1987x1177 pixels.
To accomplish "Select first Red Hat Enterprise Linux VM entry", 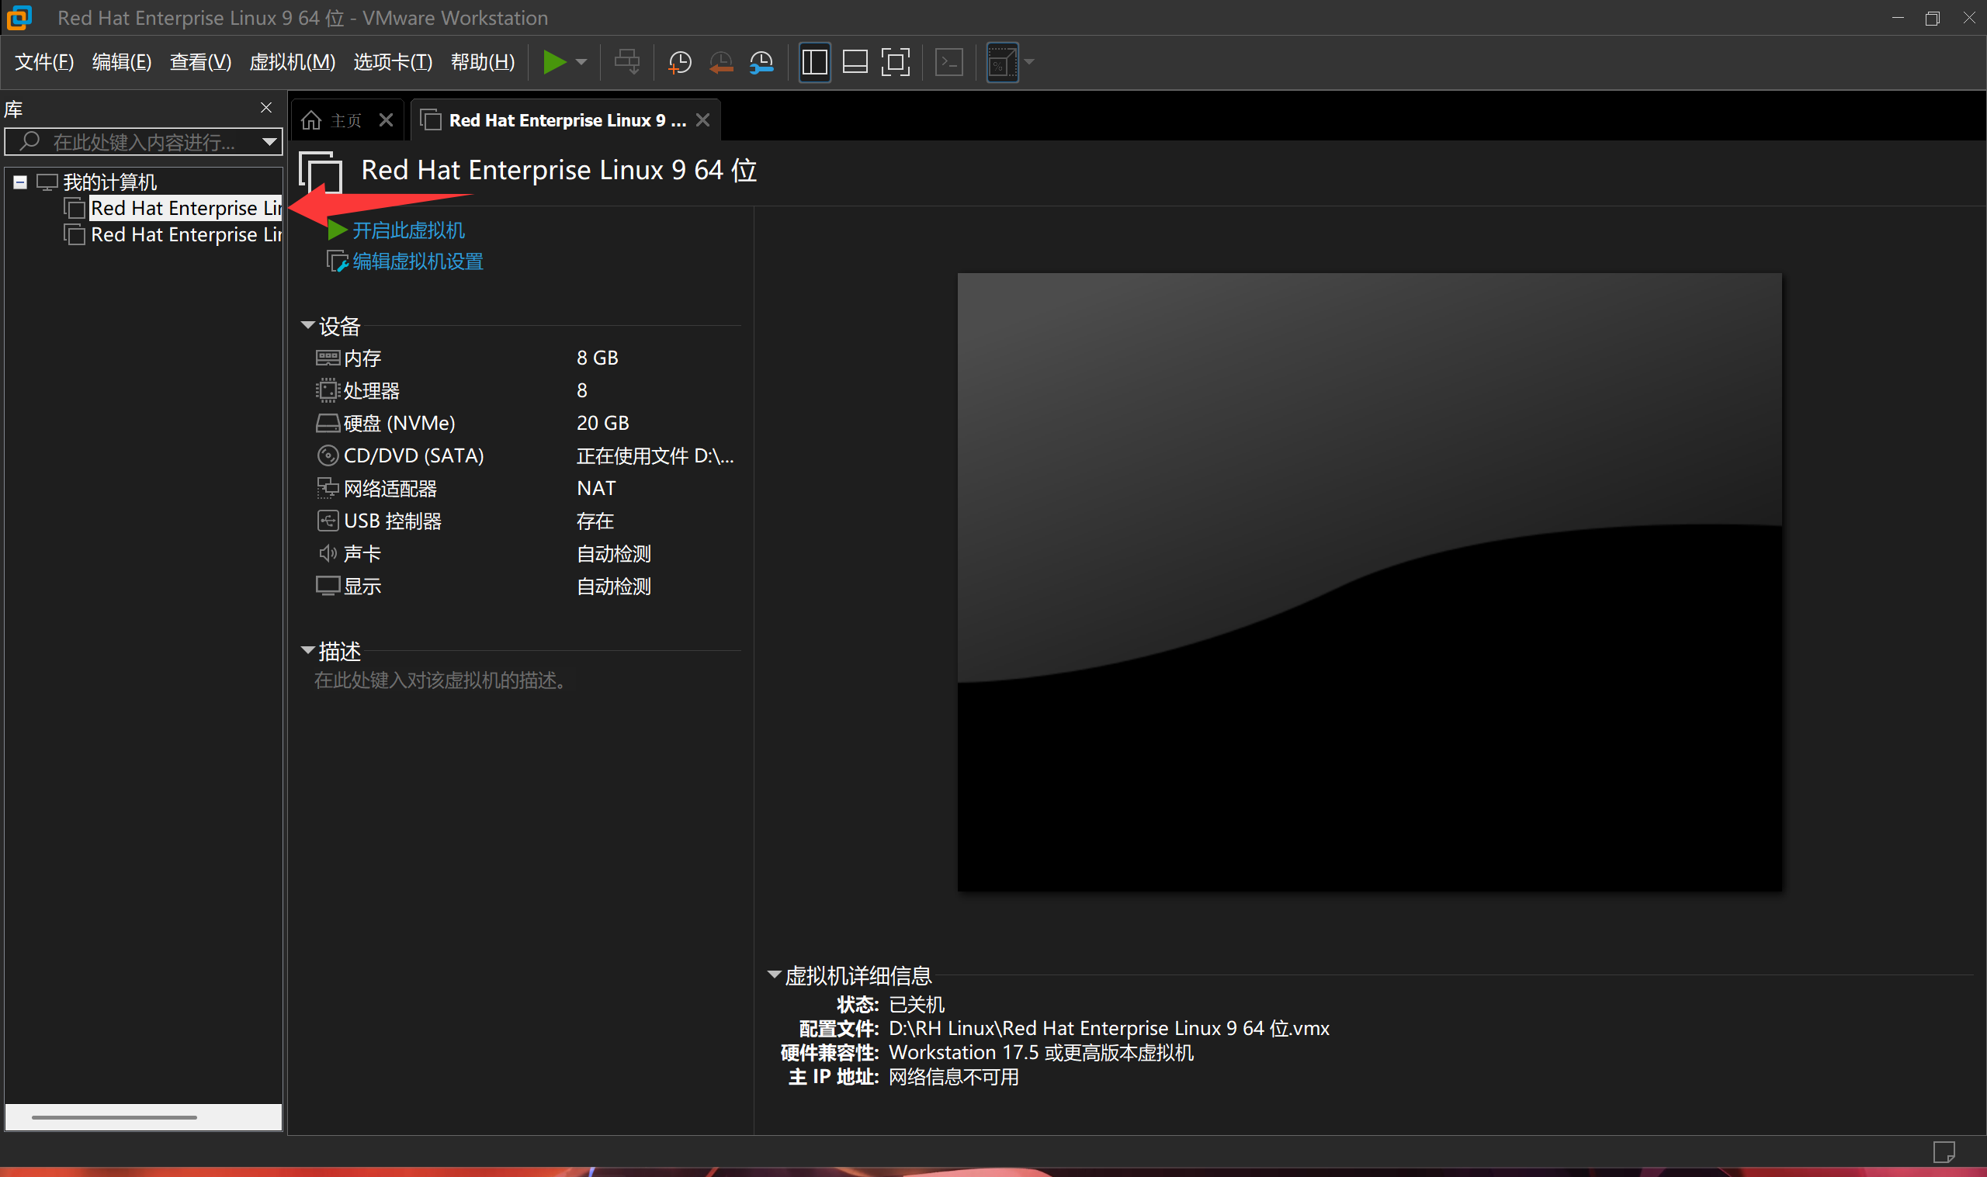I will pyautogui.click(x=185, y=208).
